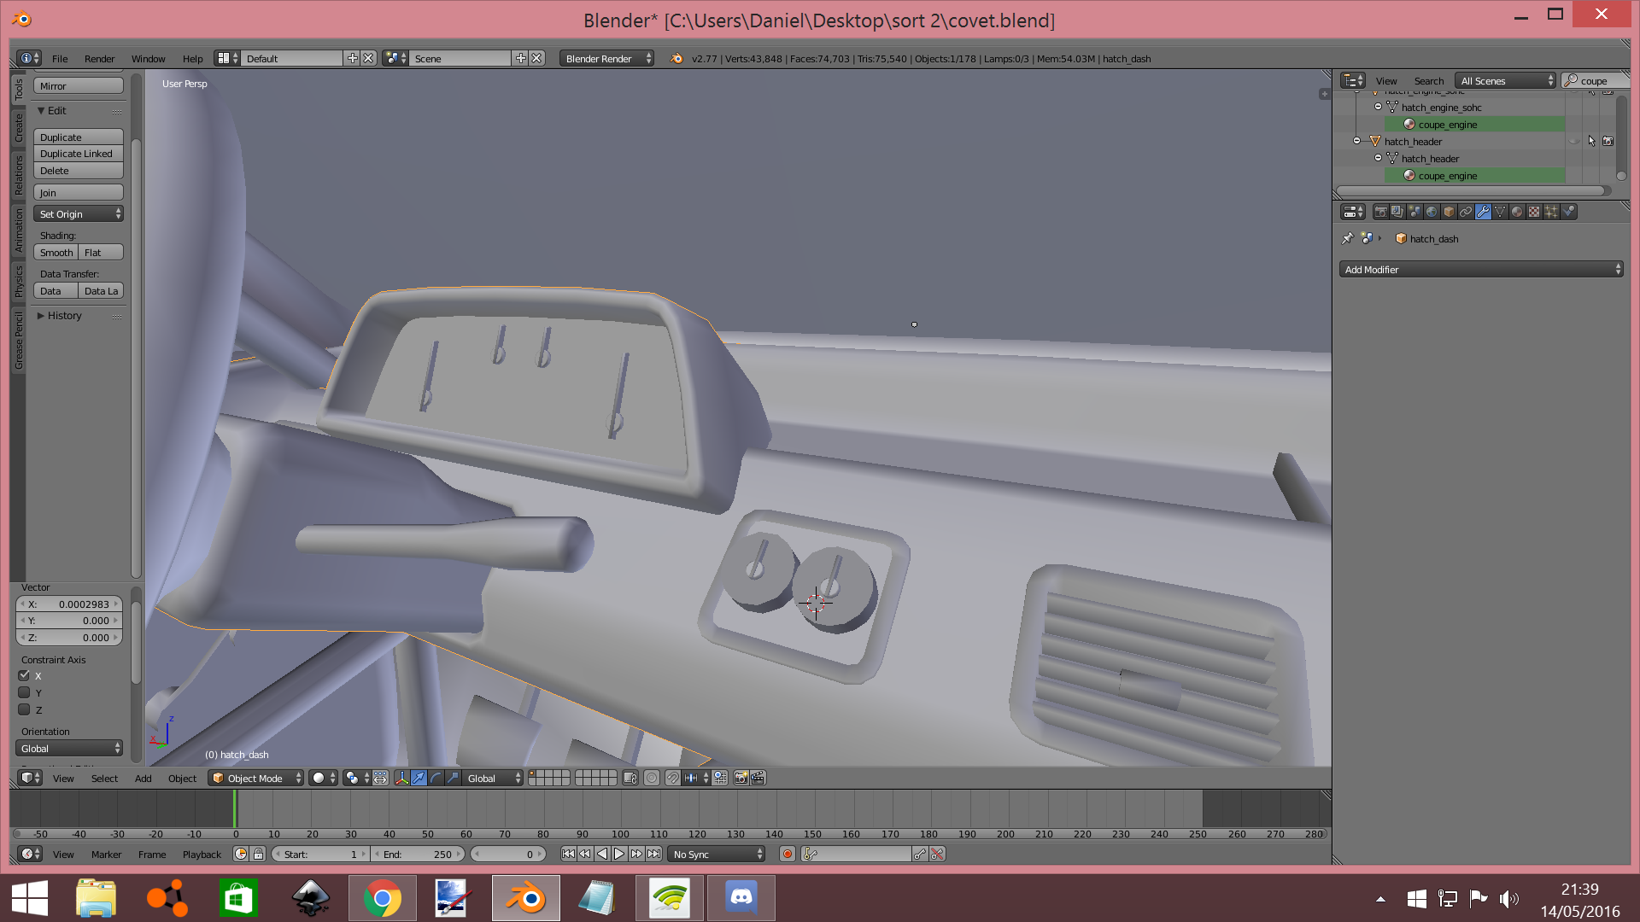
Task: Toggle timeline lock time to other windows
Action: [258, 854]
